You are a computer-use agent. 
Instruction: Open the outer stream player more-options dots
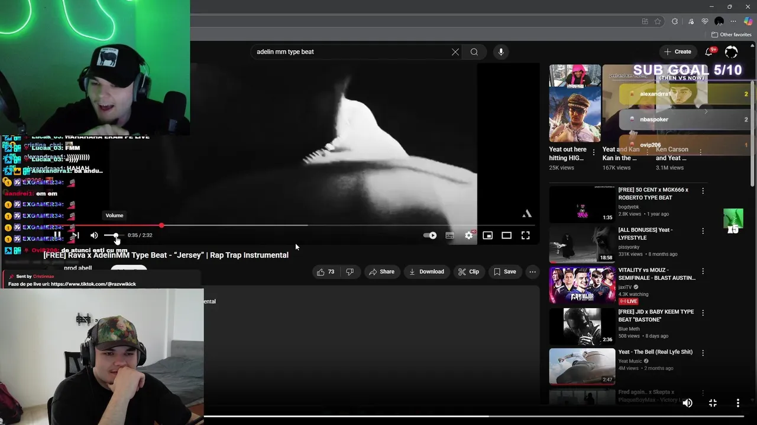tap(737, 403)
